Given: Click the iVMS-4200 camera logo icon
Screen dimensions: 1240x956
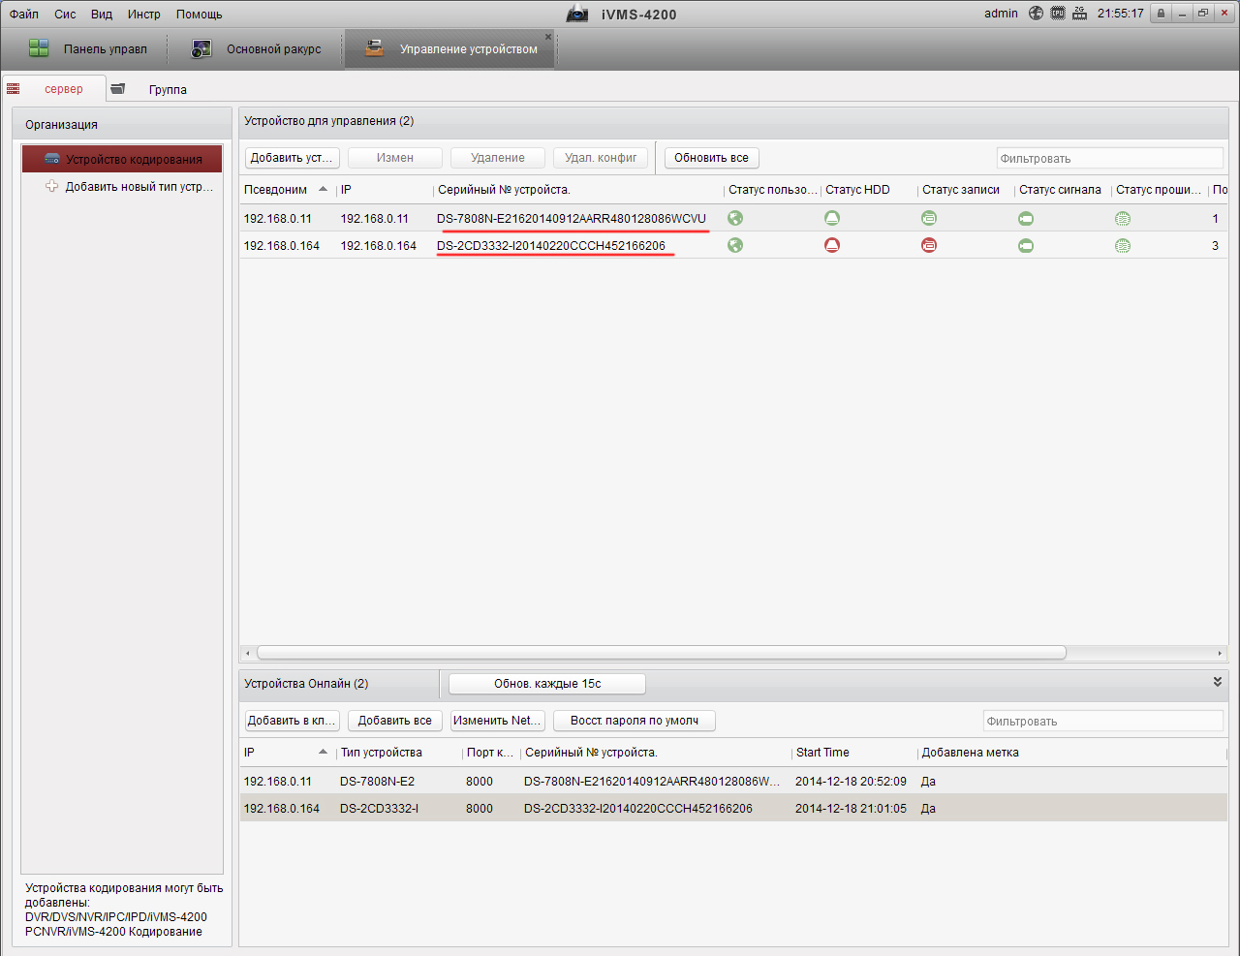Looking at the screenshot, I should (577, 14).
